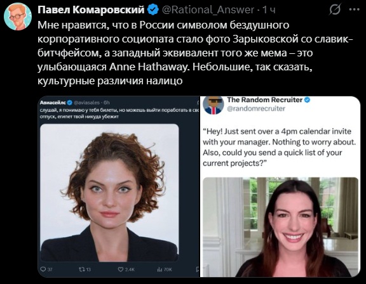The width and height of the screenshot is (366, 284).
Task: Click verified badge next to The Random Recruiter
Action: pyautogui.click(x=308, y=100)
